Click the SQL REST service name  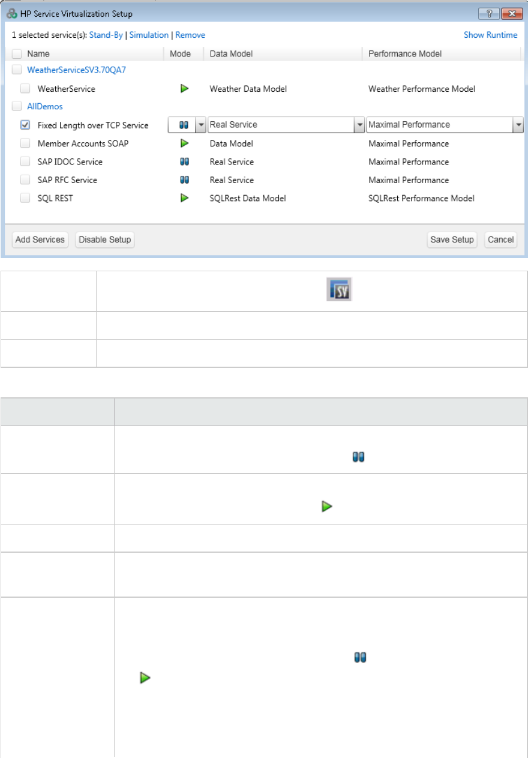pyautogui.click(x=55, y=198)
